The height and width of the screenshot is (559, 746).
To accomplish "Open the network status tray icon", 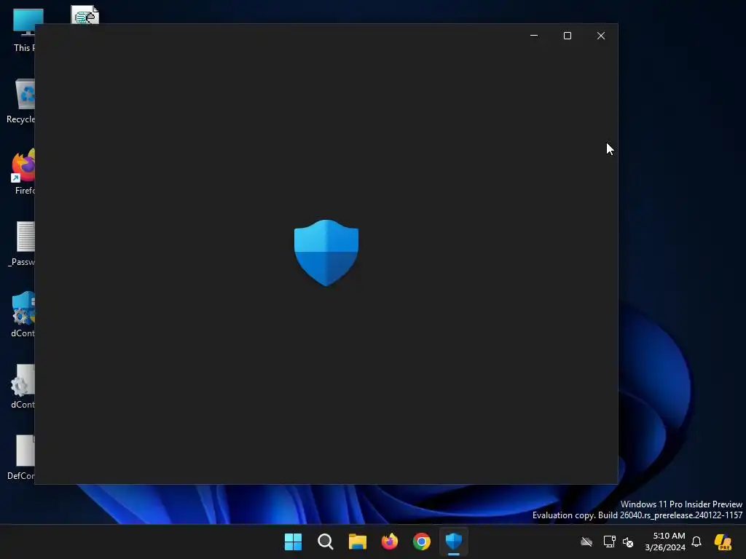I will [x=609, y=542].
